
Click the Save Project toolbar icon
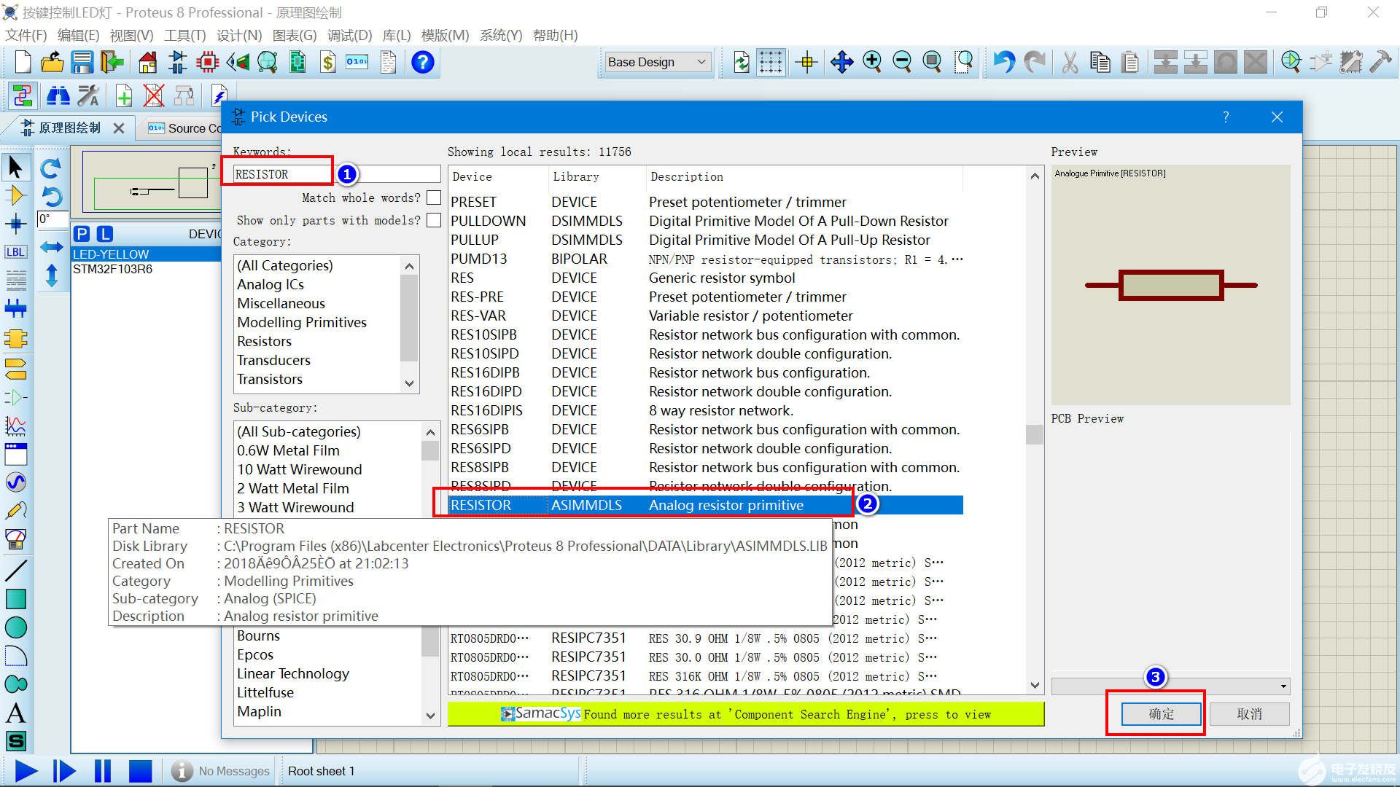(82, 63)
